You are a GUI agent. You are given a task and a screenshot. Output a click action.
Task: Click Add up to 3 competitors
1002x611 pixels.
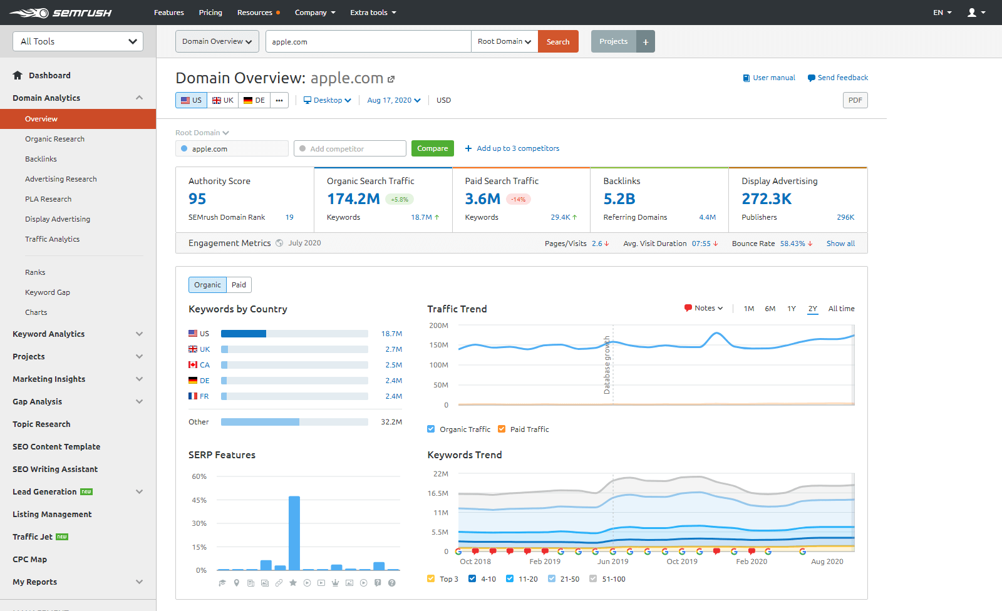tap(512, 148)
